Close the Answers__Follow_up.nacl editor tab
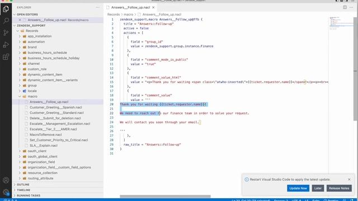358x201 pixels. coord(153,7)
